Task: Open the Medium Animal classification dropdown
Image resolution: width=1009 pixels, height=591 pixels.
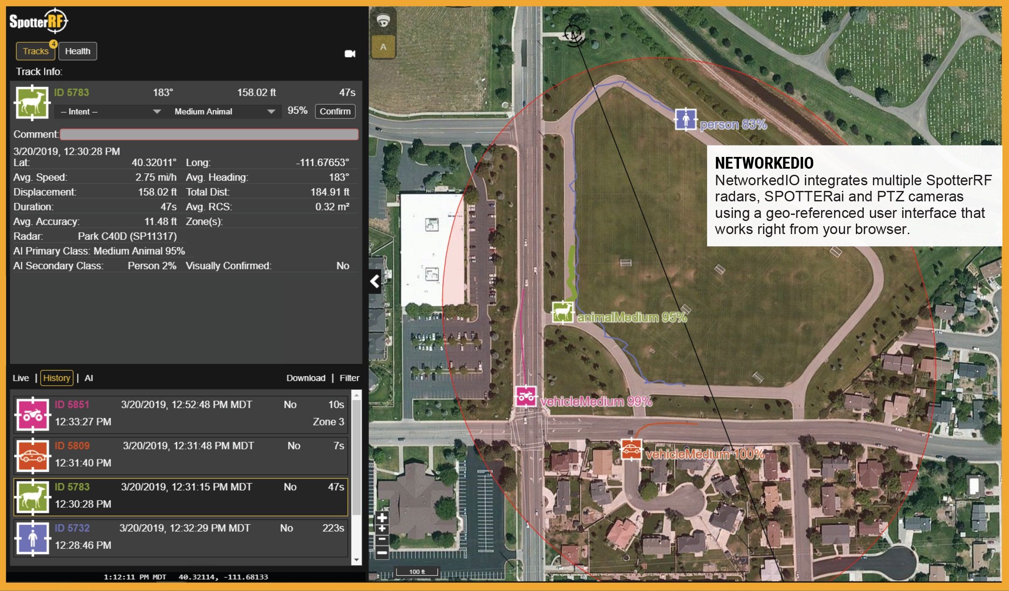Action: [224, 112]
